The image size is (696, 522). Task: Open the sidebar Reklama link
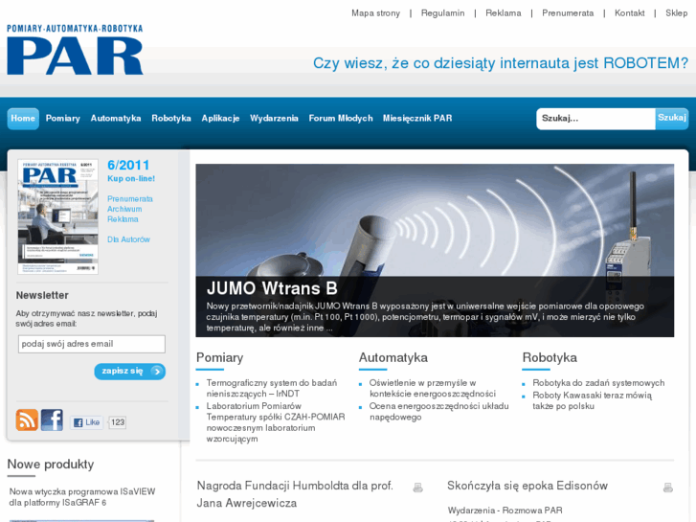(123, 219)
